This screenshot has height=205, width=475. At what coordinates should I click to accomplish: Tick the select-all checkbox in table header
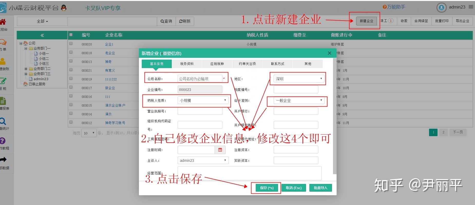coord(71,35)
